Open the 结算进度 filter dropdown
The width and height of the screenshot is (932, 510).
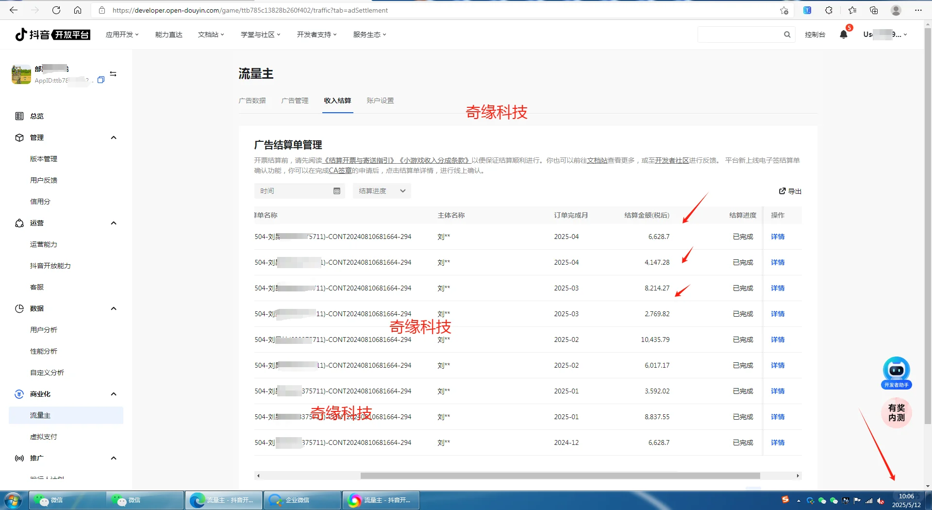click(382, 191)
